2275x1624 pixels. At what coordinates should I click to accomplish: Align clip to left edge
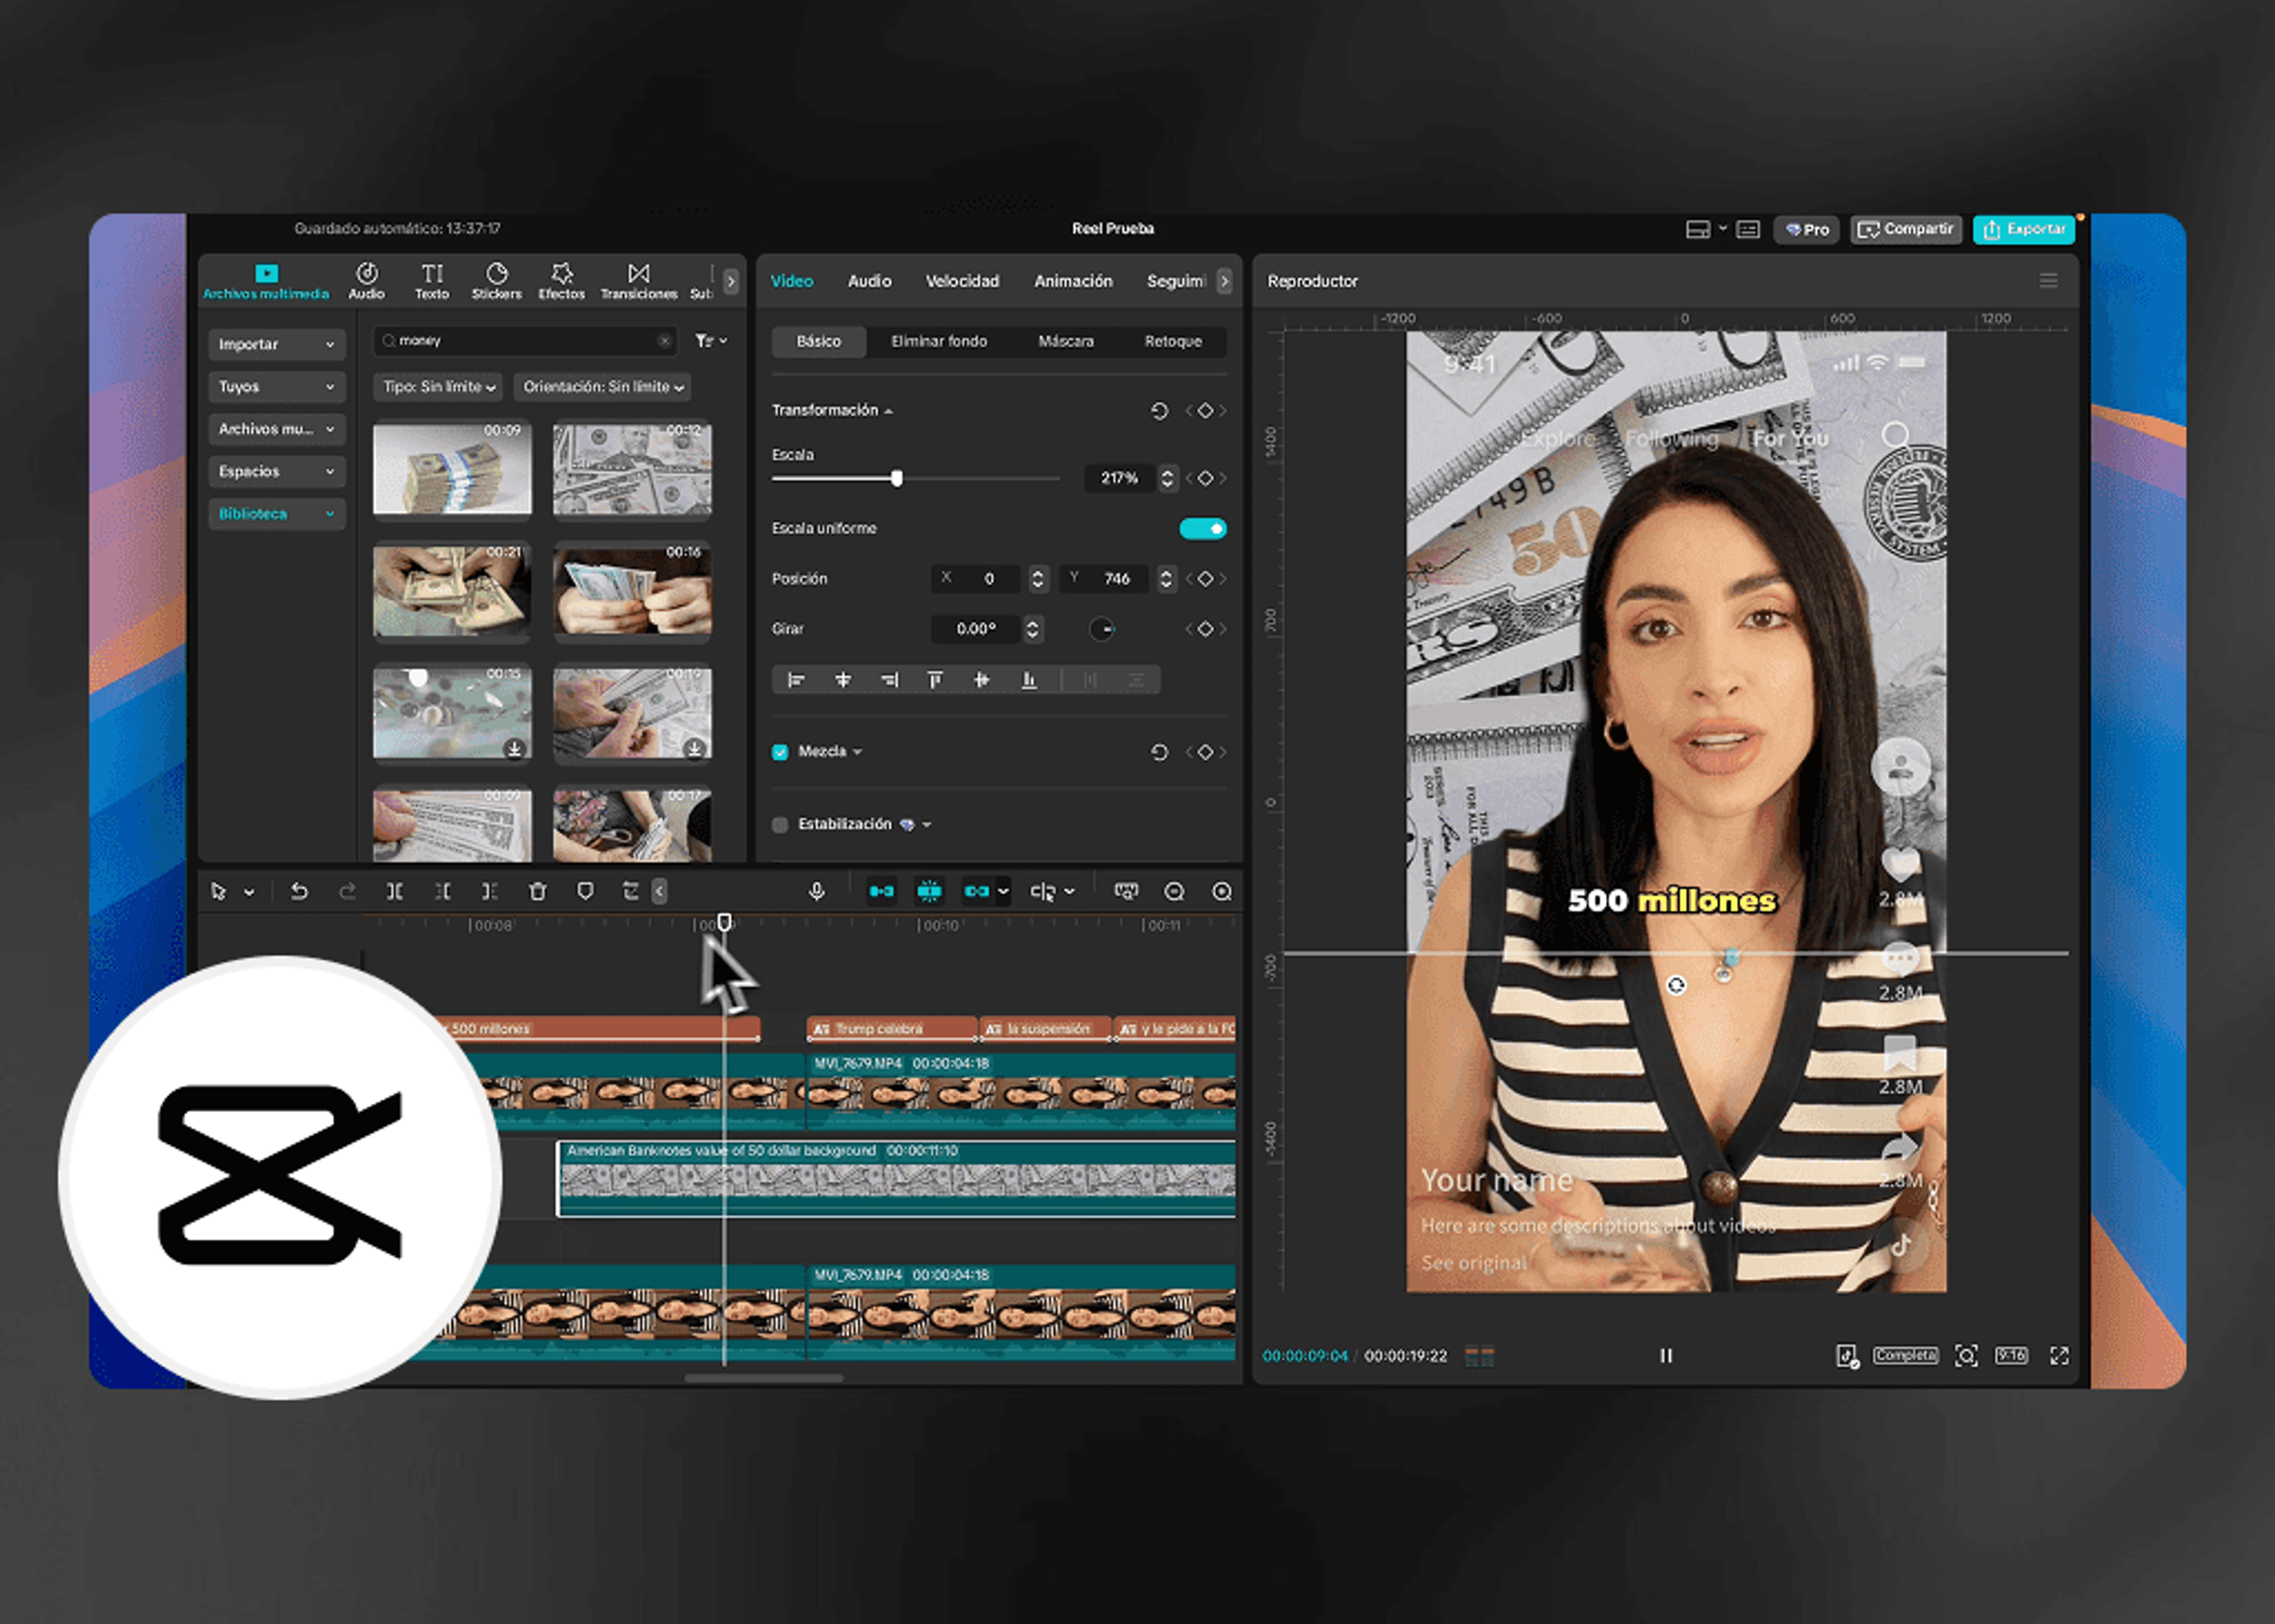[x=796, y=680]
